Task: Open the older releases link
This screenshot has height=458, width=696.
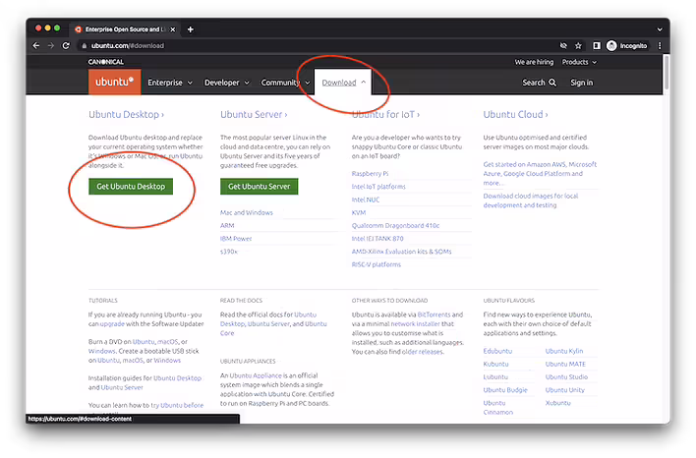Action: [x=422, y=352]
